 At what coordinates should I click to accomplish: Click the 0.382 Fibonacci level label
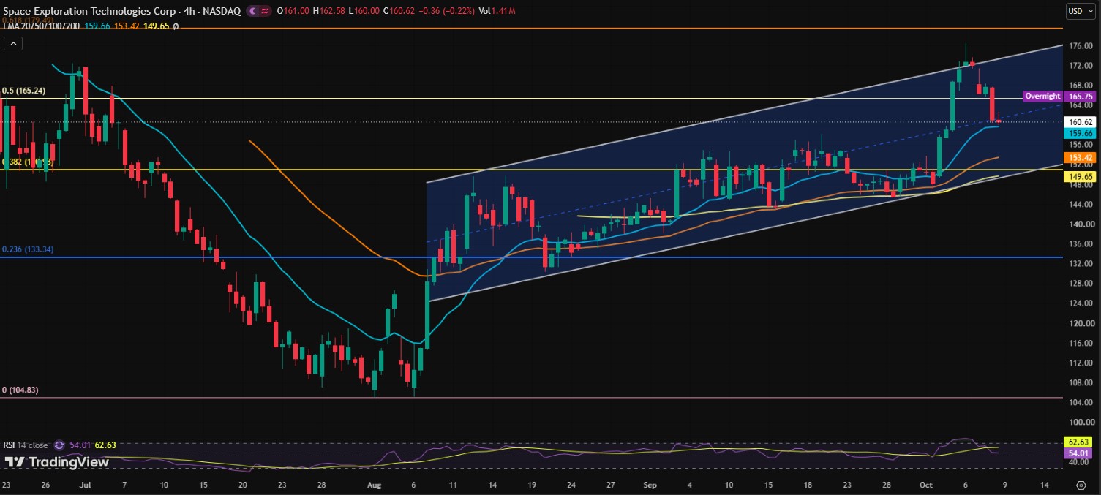click(27, 162)
